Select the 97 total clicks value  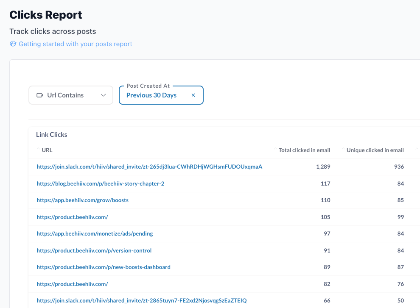pos(327,233)
